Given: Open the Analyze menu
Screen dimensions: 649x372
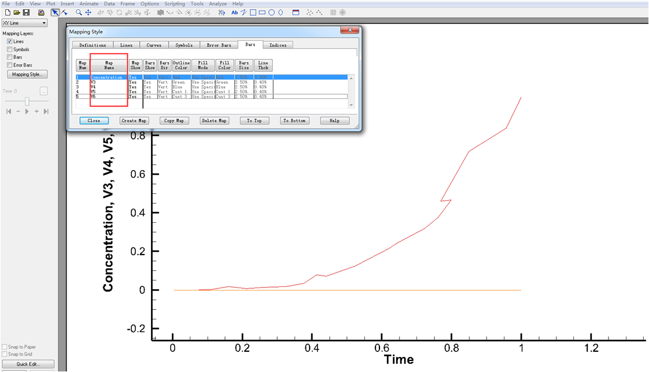Looking at the screenshot, I should (x=217, y=3).
